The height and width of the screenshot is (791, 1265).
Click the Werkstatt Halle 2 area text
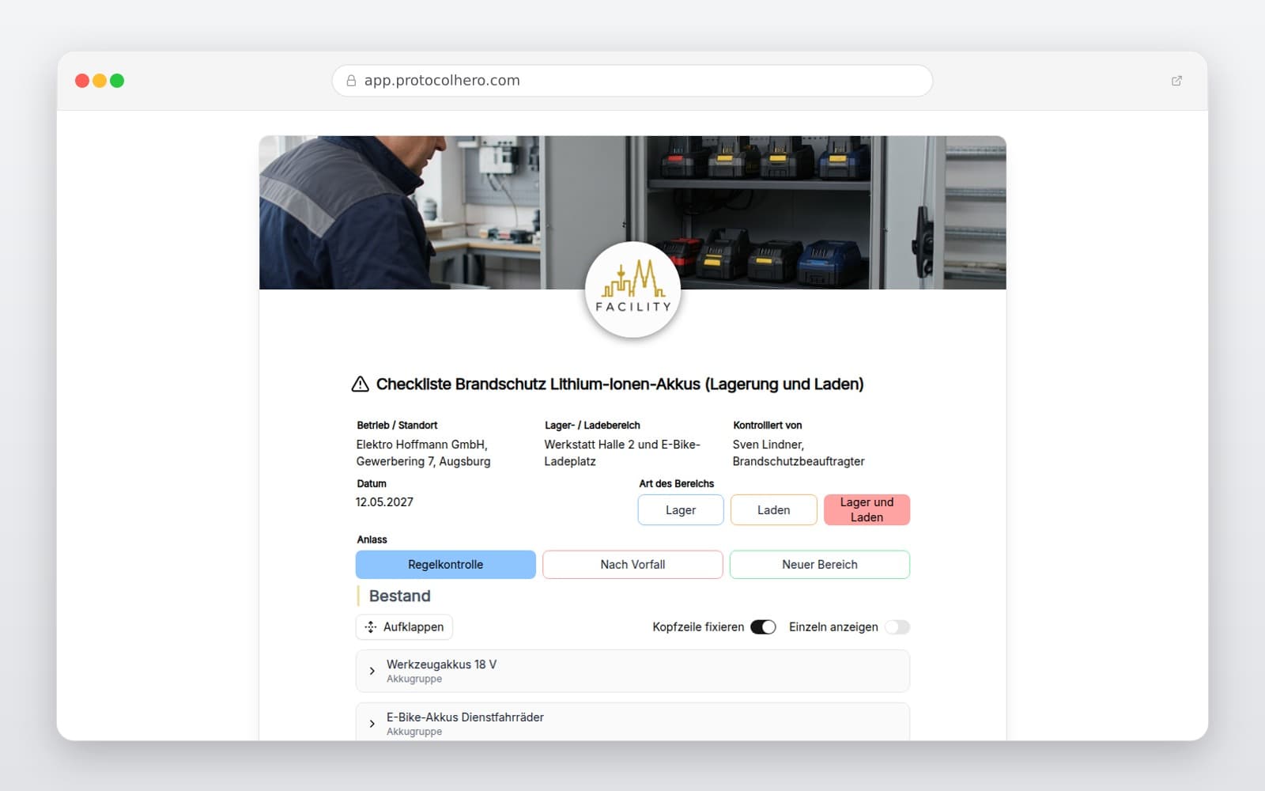point(622,453)
